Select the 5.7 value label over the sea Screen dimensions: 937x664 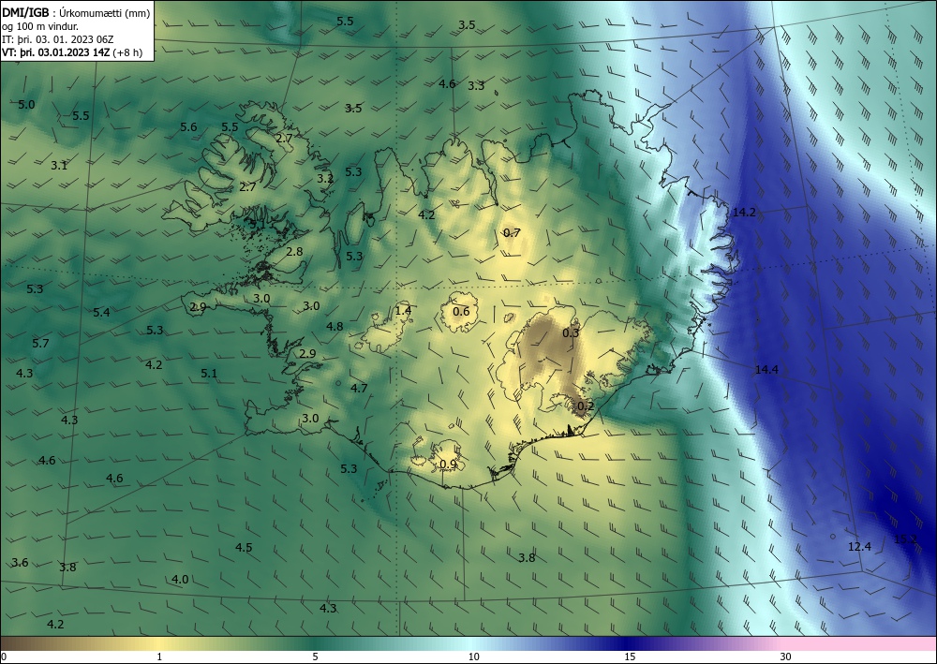[x=40, y=344]
